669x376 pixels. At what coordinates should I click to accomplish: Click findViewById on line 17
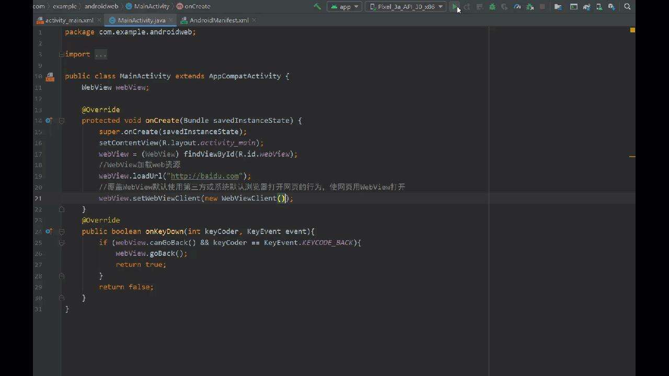(x=209, y=154)
